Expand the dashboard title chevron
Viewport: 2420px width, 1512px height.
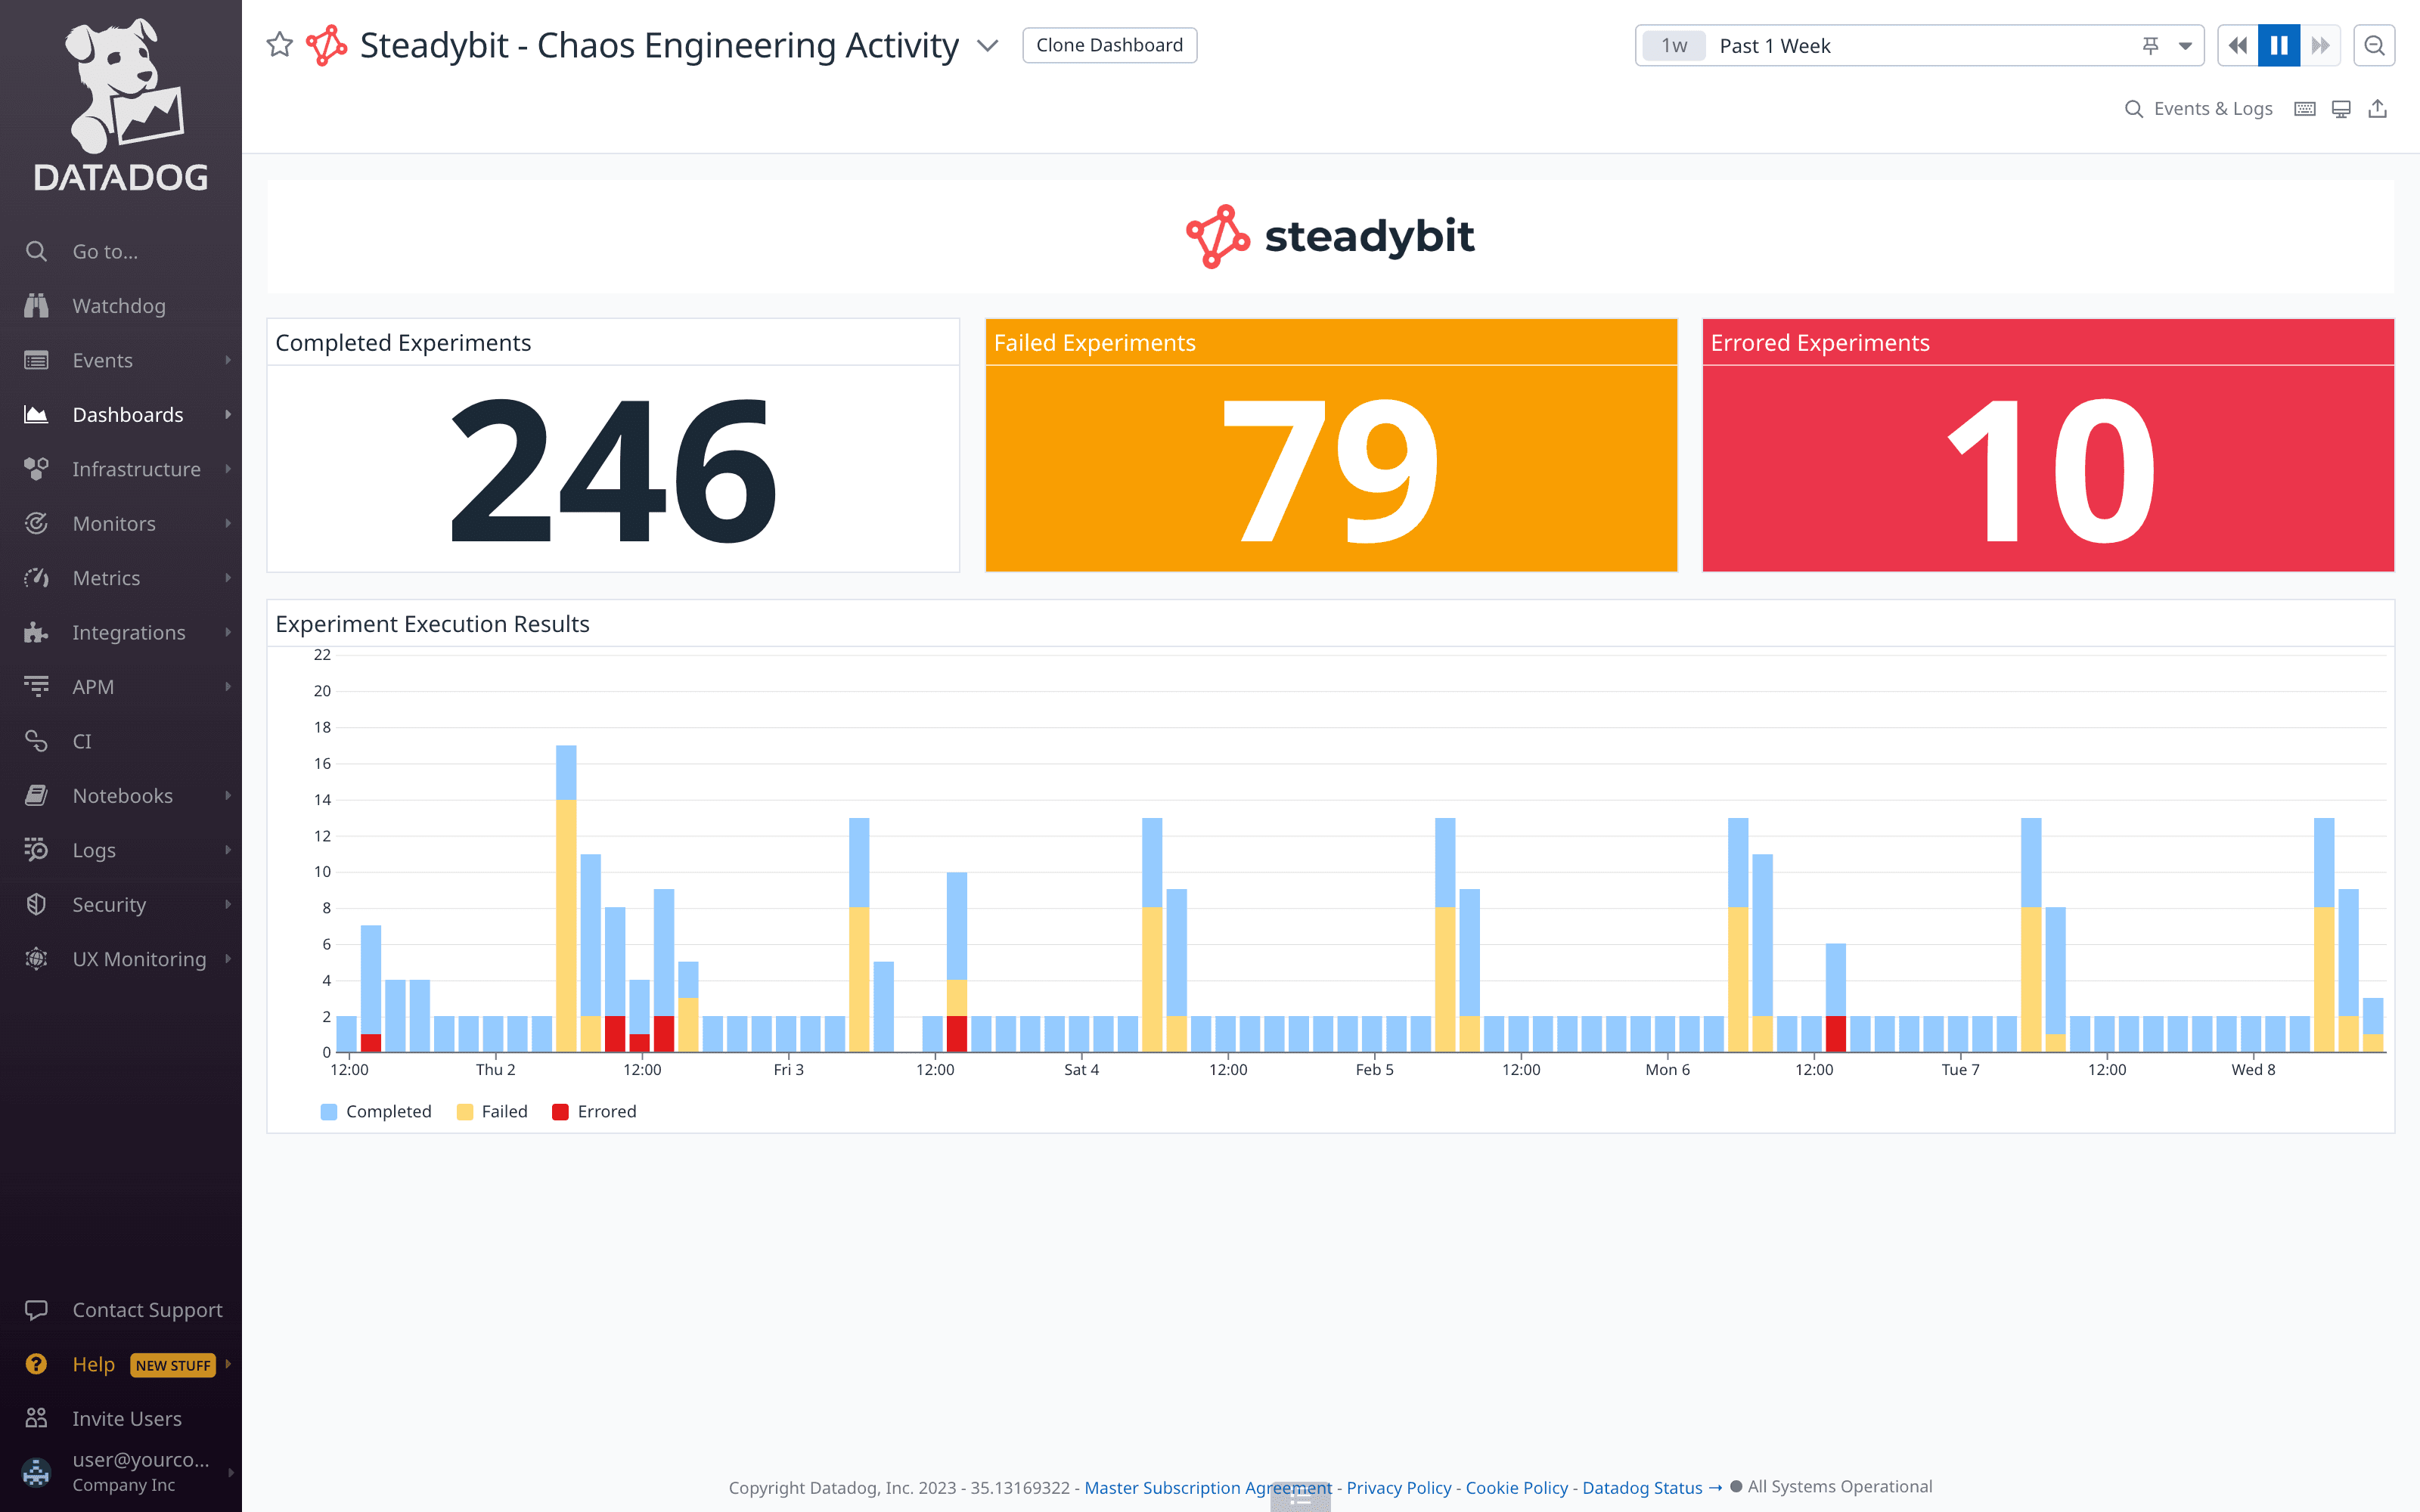point(987,46)
